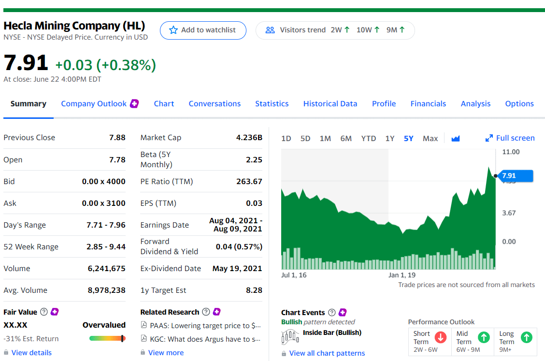545x361 pixels.
Task: Click the lock icon beside View more
Action: click(143, 352)
